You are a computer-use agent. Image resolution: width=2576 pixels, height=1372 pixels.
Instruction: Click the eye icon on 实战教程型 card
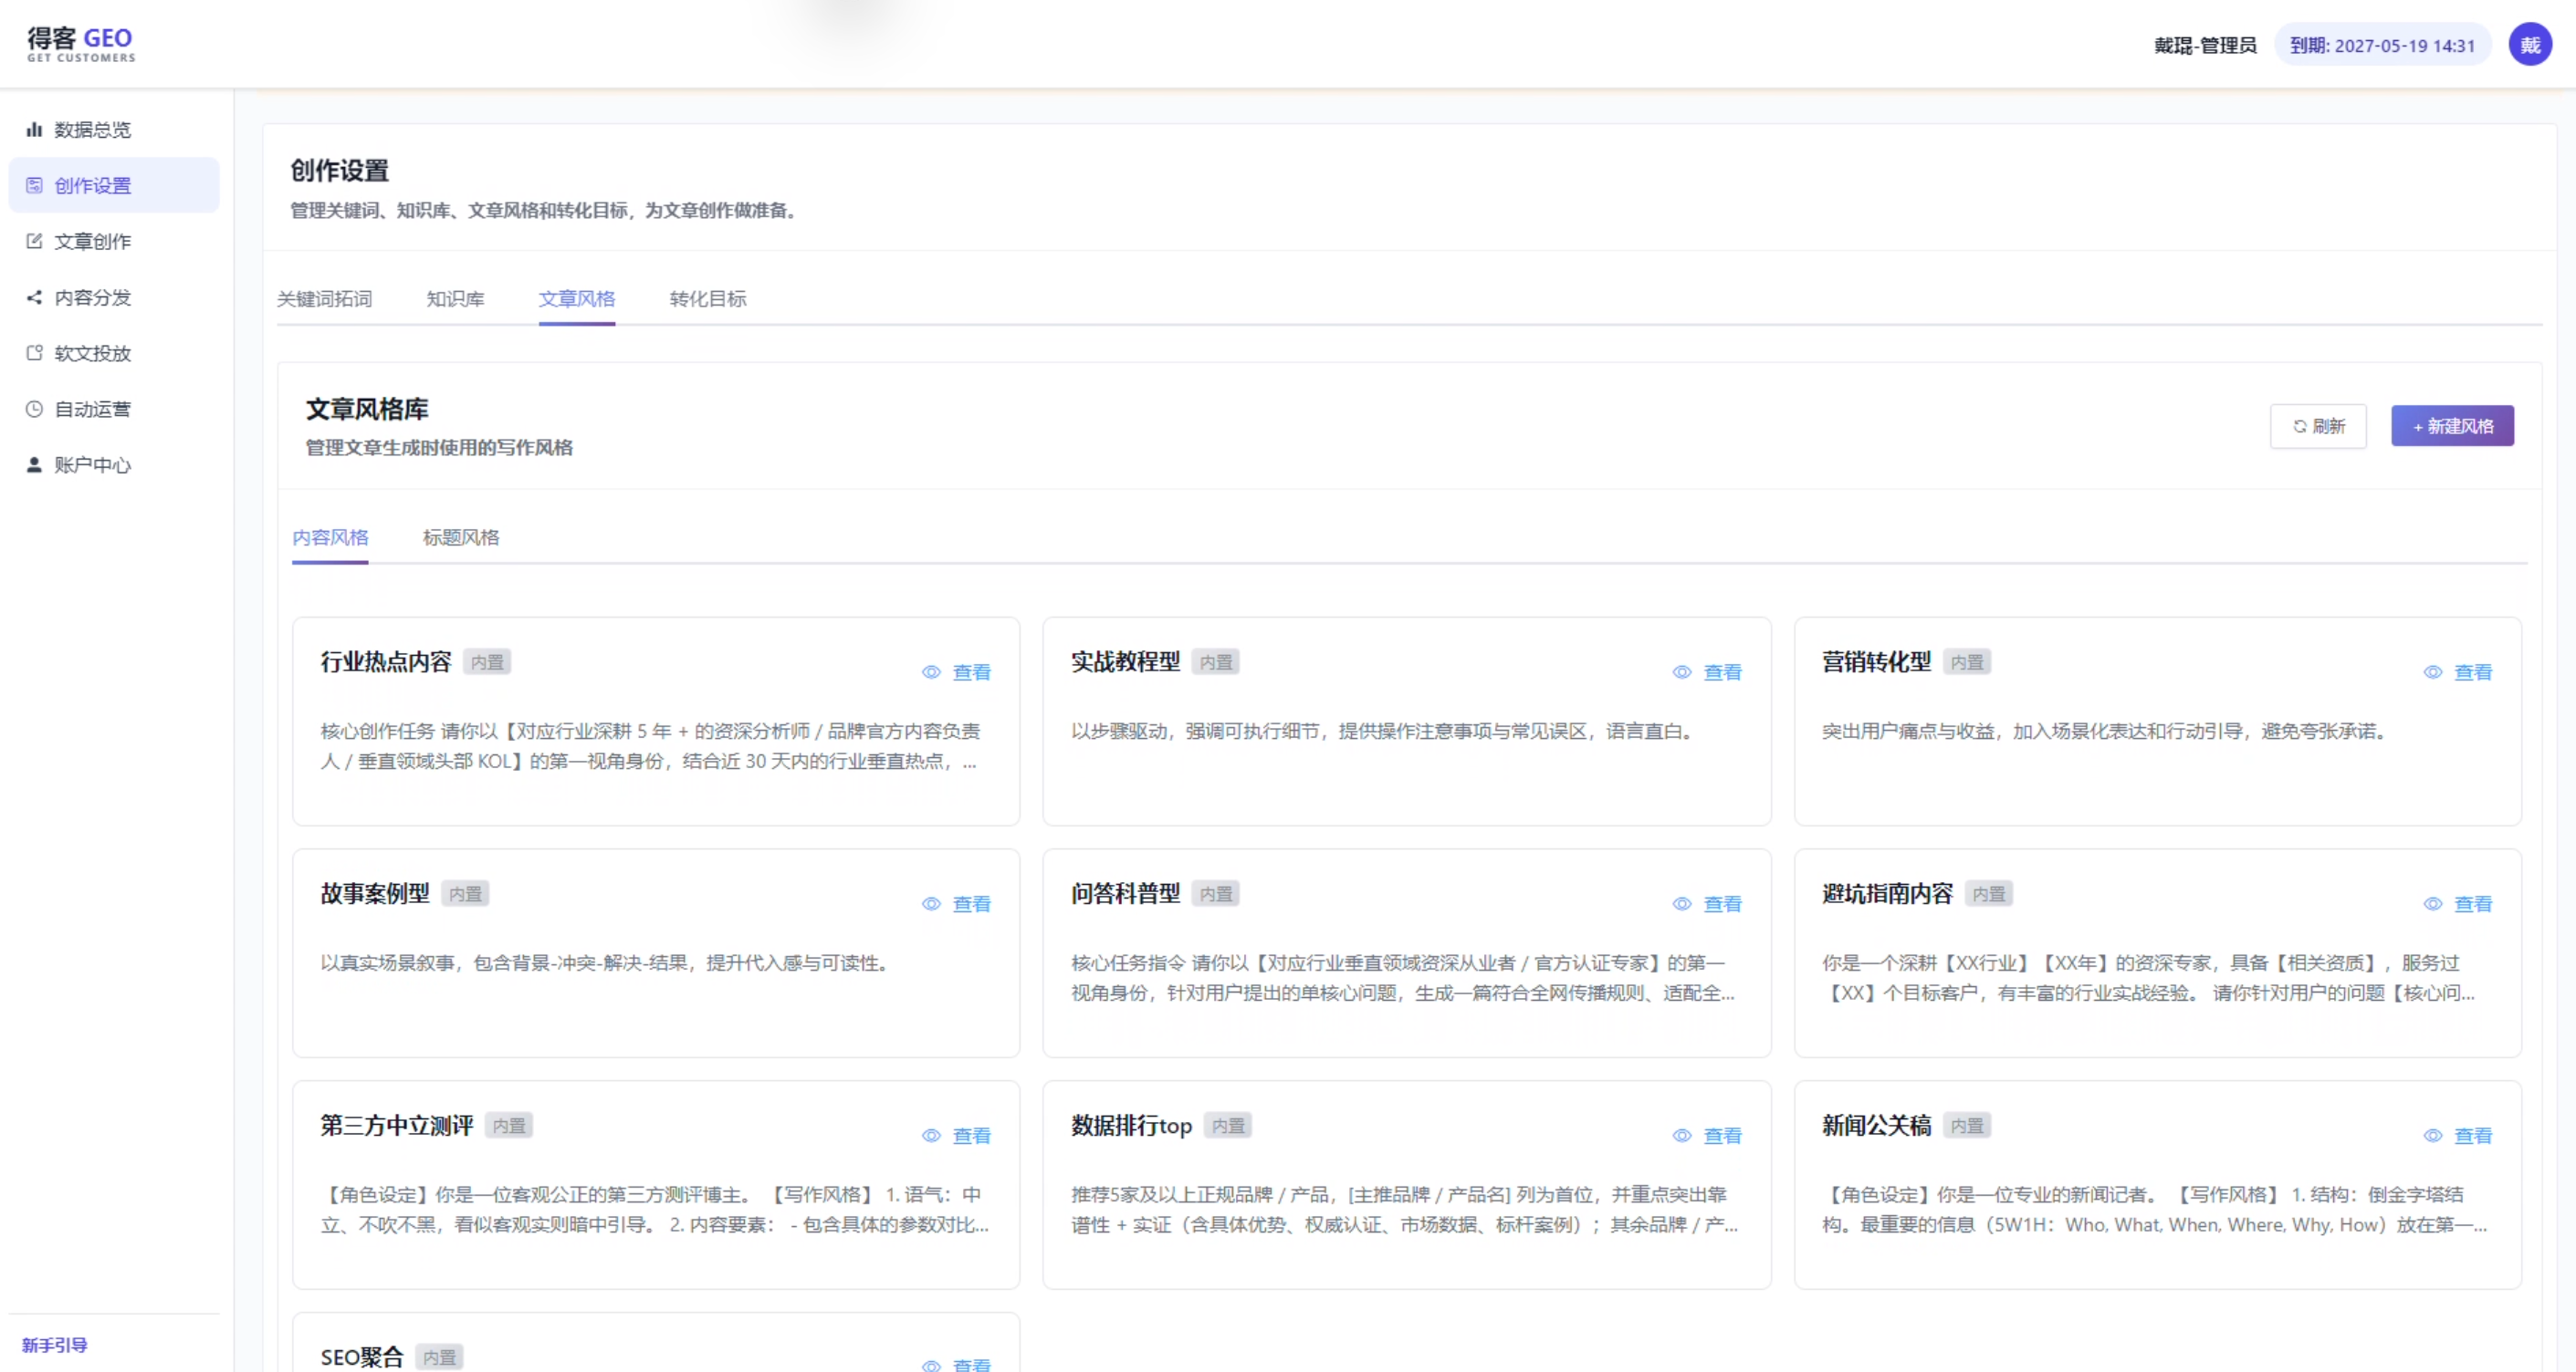pyautogui.click(x=1682, y=672)
